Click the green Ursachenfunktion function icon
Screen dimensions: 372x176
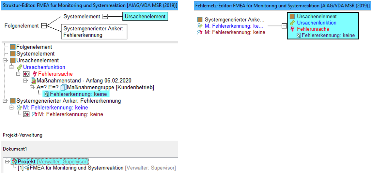(20, 67)
